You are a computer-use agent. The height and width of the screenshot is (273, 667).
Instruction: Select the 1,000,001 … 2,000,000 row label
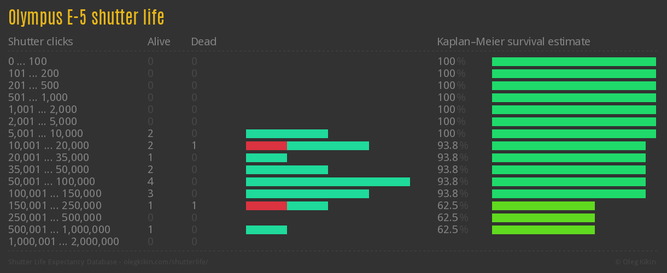(63, 242)
